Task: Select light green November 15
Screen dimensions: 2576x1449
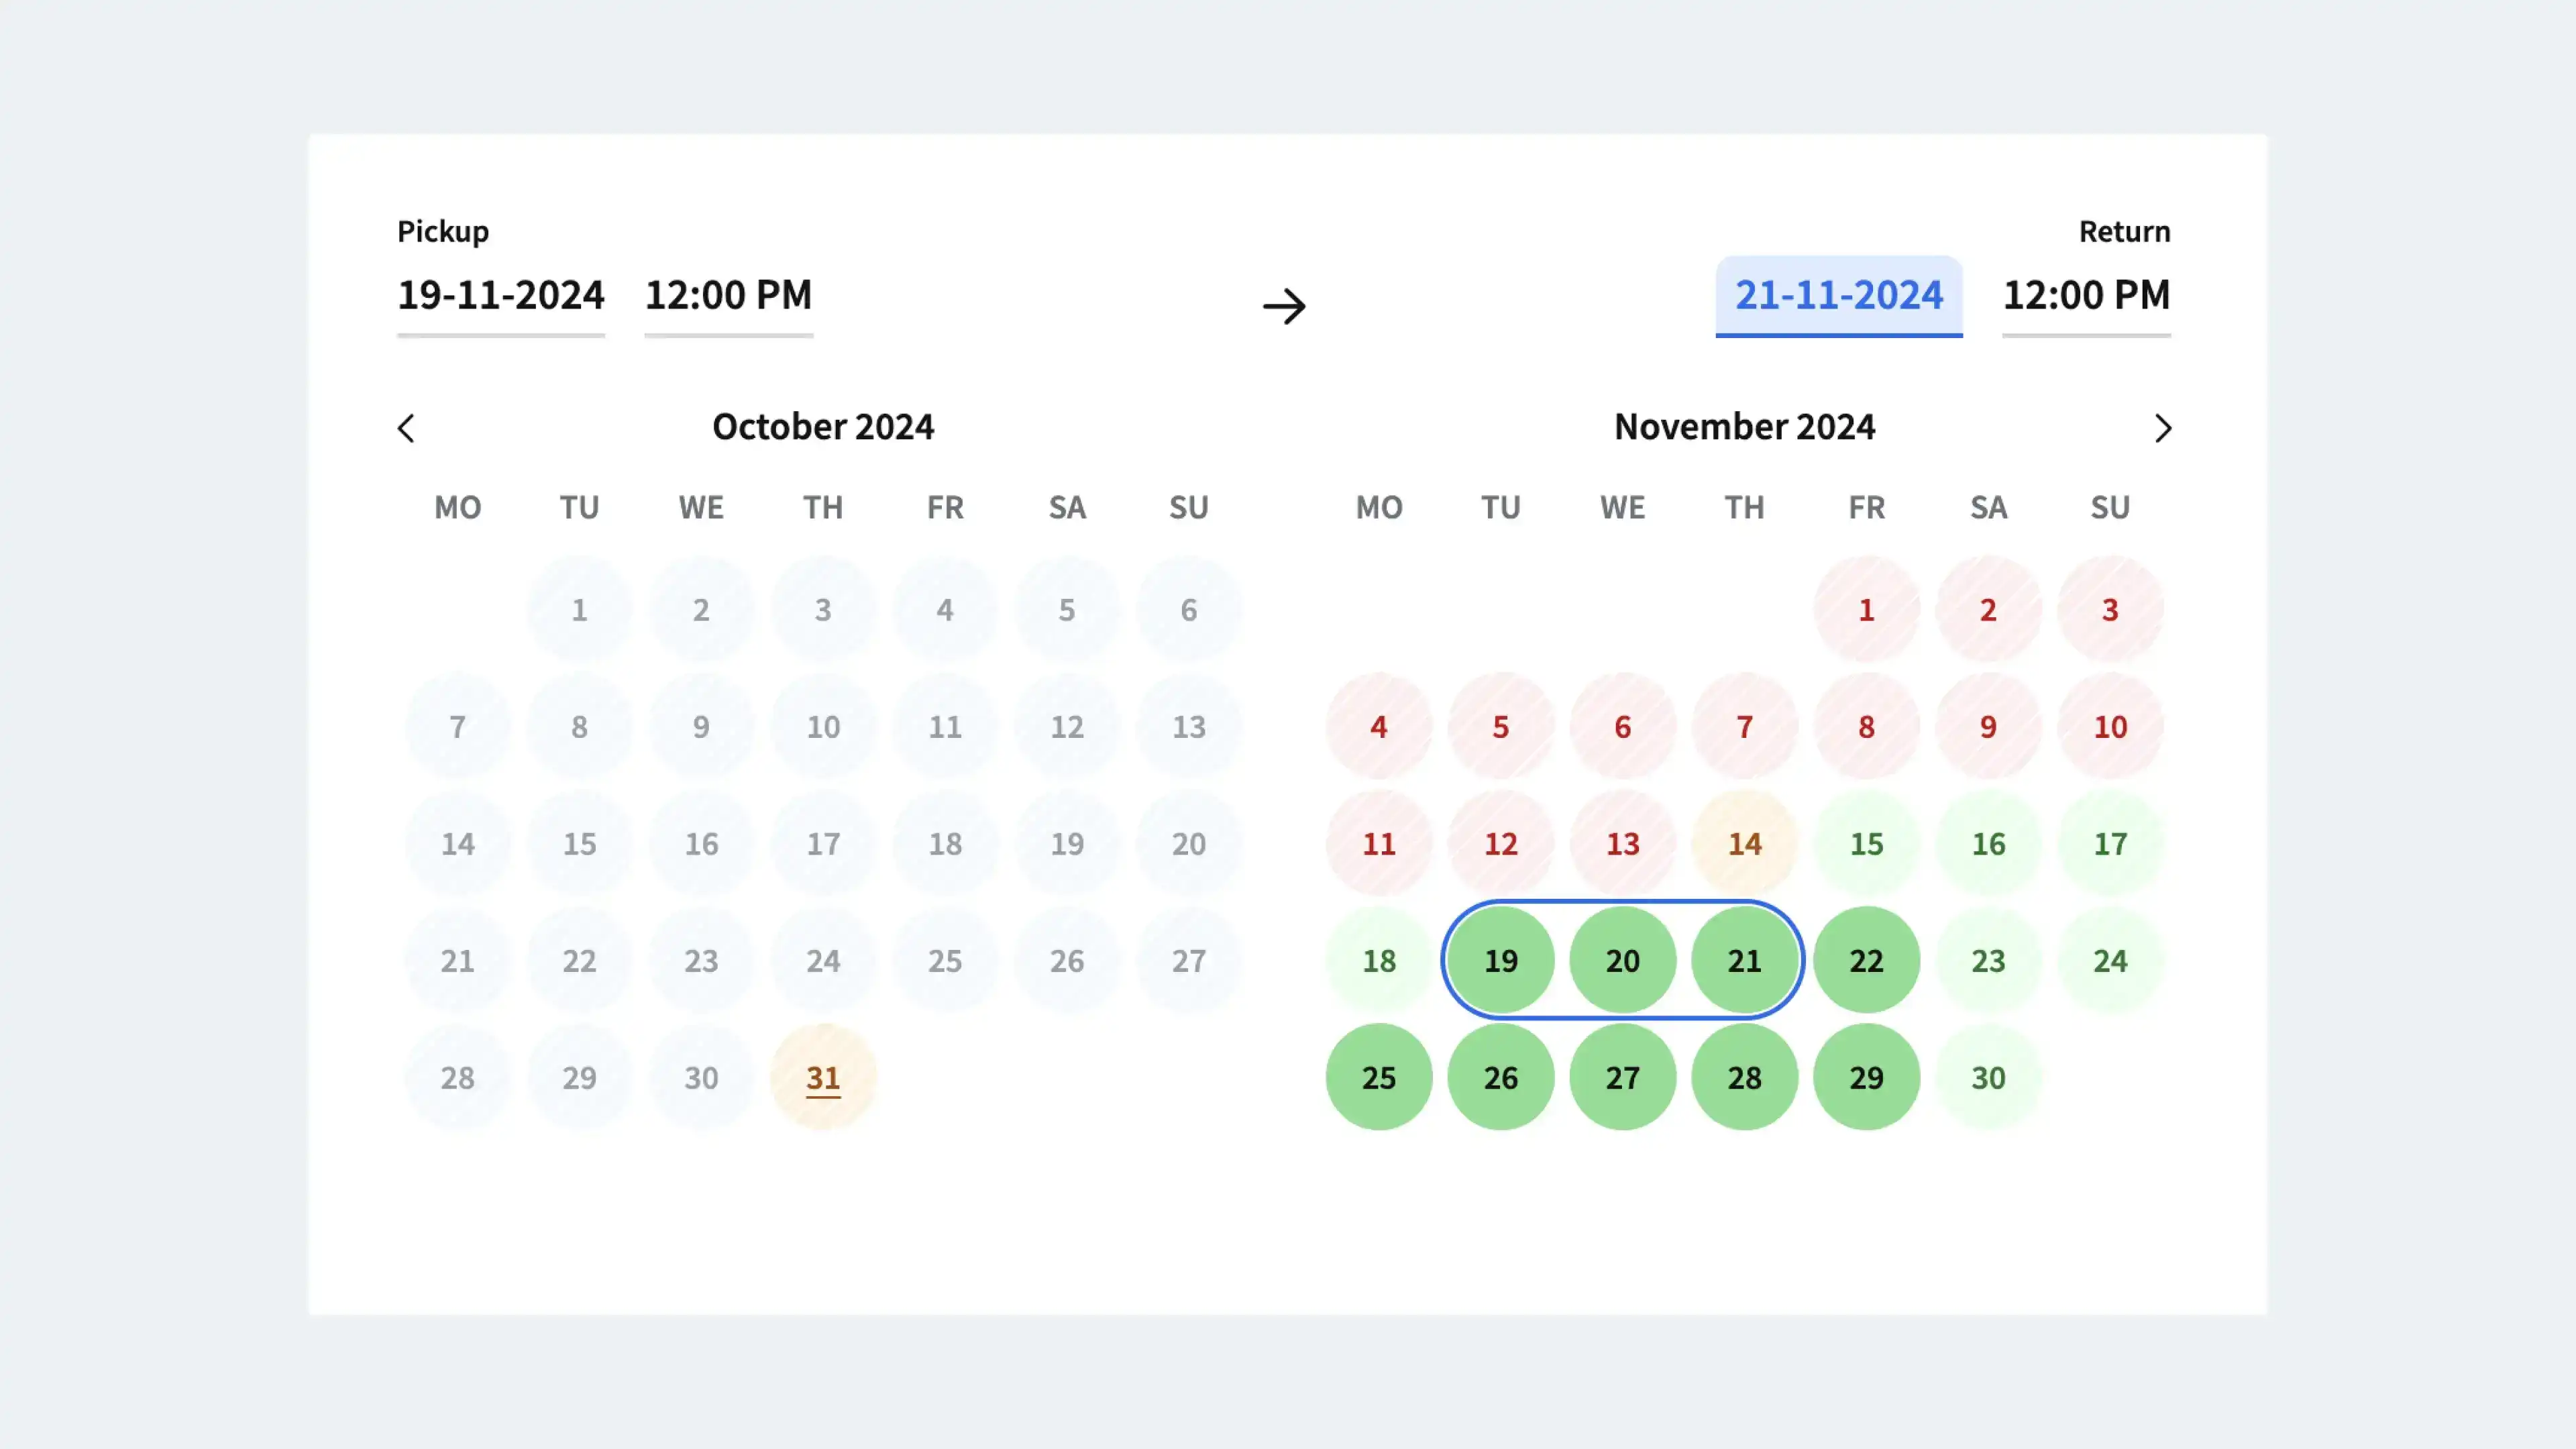Action: [x=1866, y=843]
